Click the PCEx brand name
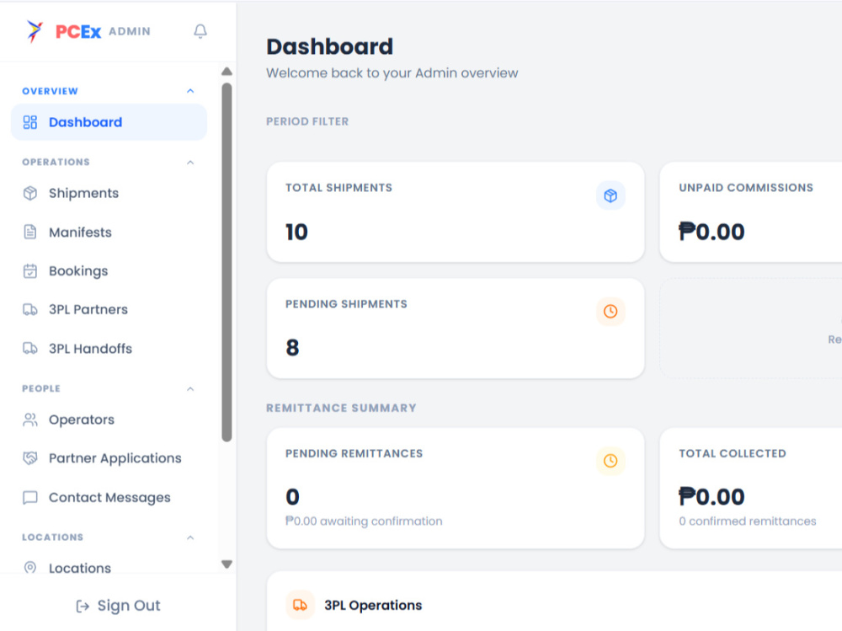 (78, 32)
